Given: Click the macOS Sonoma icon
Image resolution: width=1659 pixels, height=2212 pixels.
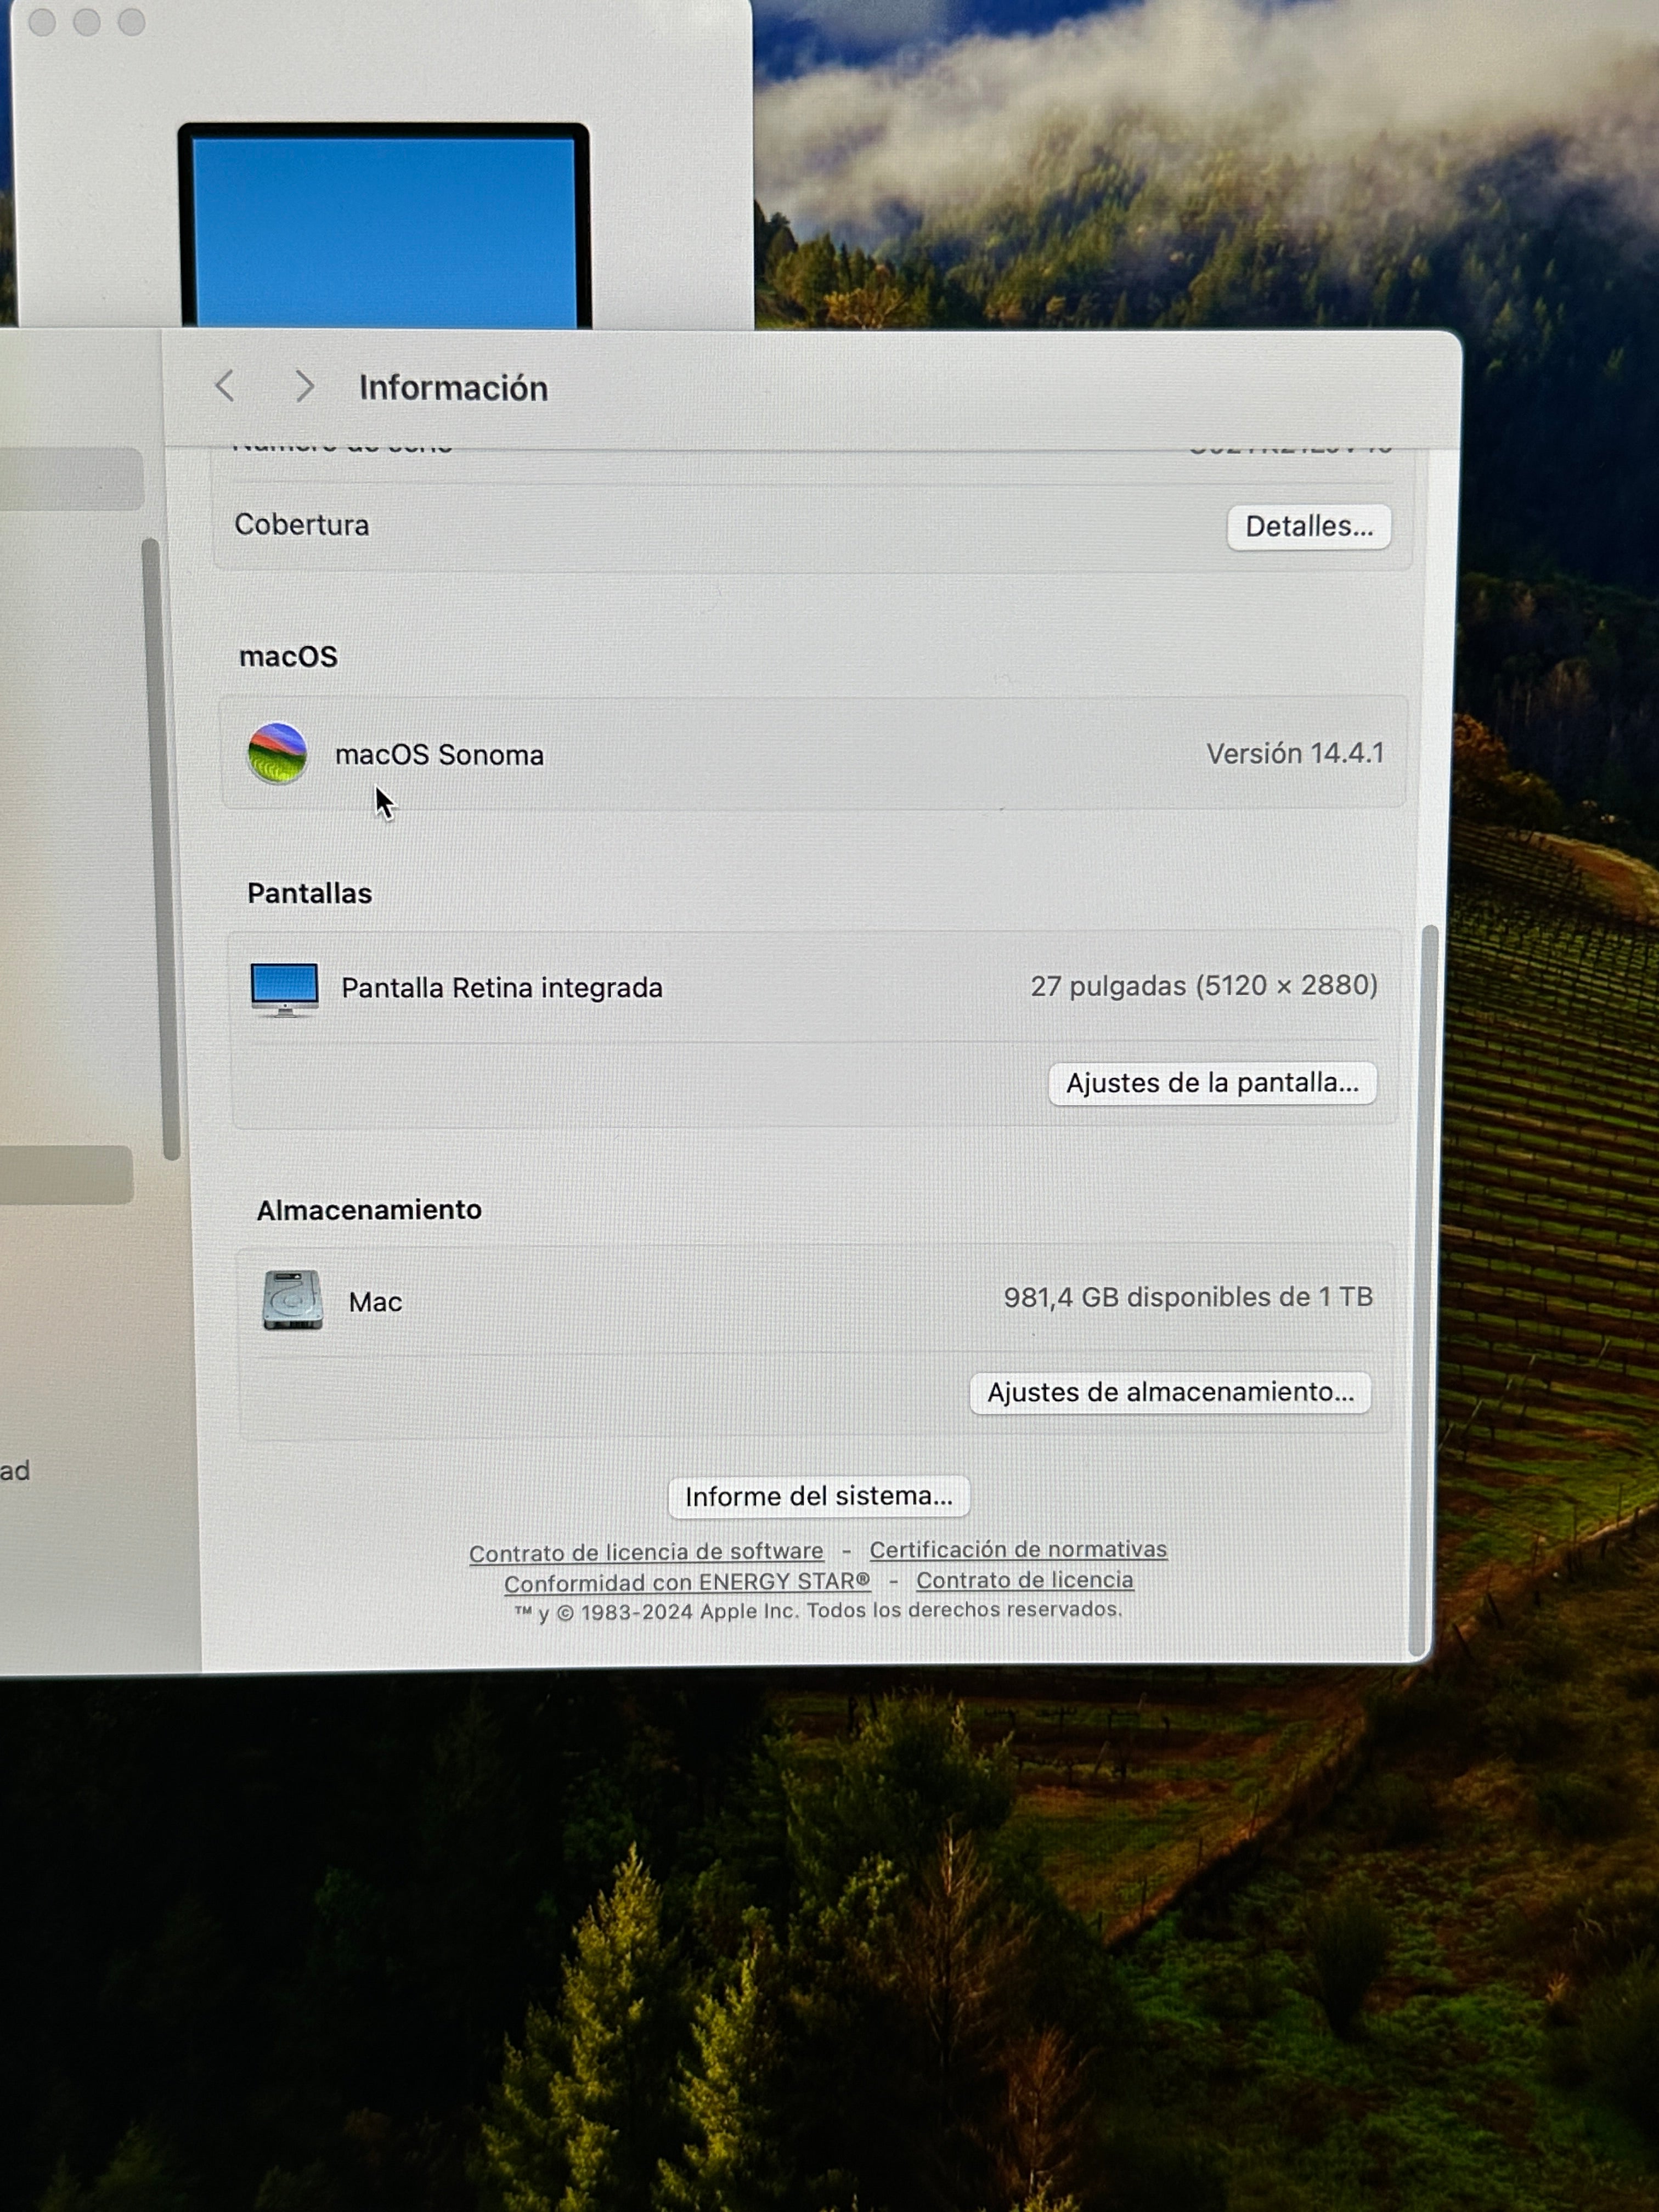Looking at the screenshot, I should pos(277,753).
